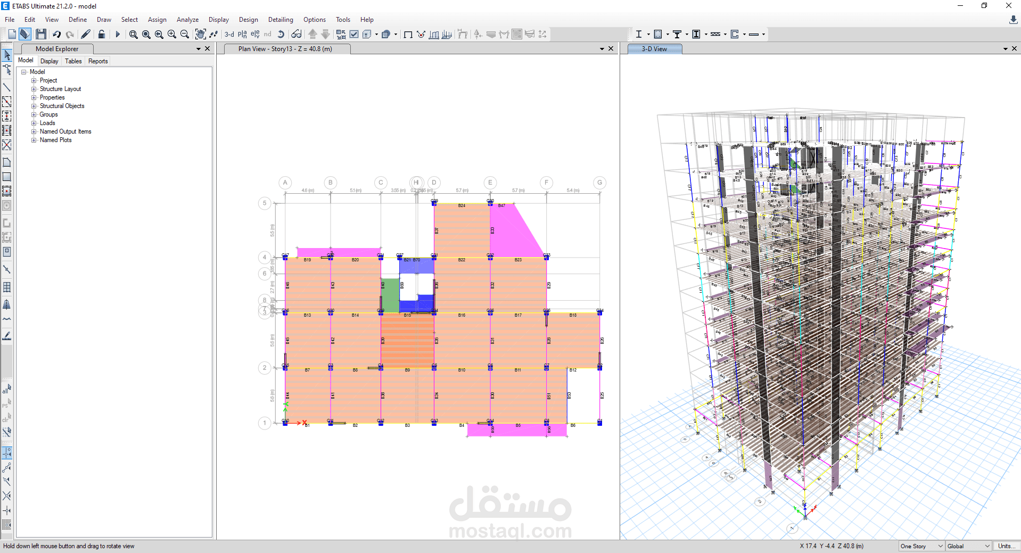Switch to the Tables tab
Image resolution: width=1021 pixels, height=553 pixels.
pyautogui.click(x=73, y=61)
